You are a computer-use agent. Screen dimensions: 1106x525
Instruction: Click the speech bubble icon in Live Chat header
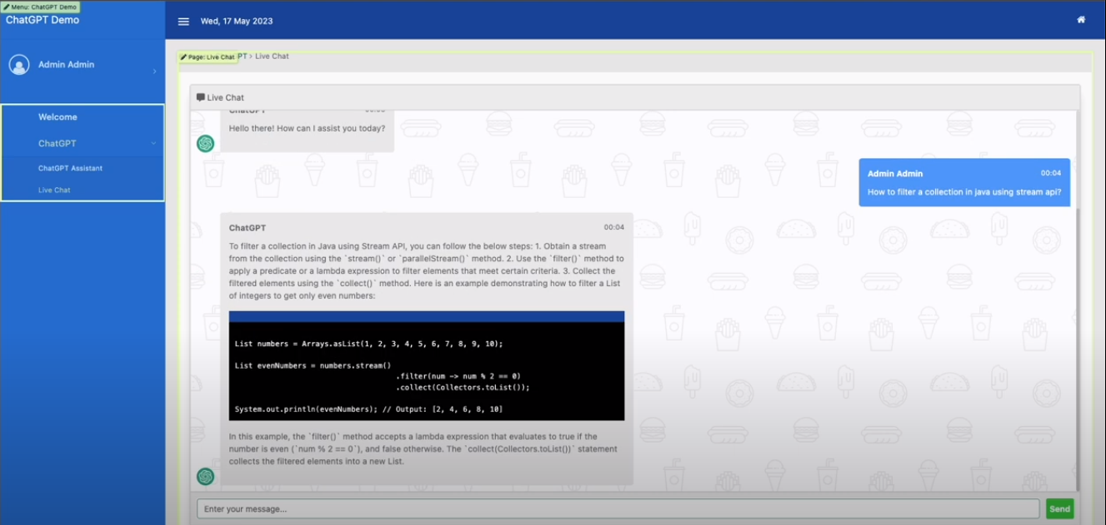201,97
